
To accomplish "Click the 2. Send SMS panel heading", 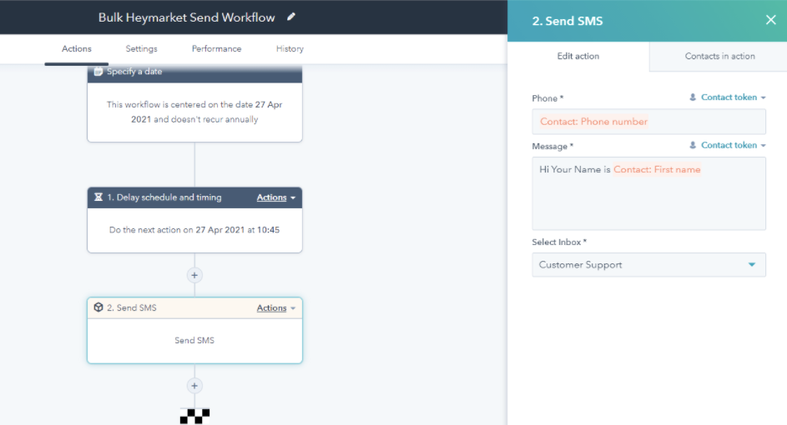I will pyautogui.click(x=568, y=21).
